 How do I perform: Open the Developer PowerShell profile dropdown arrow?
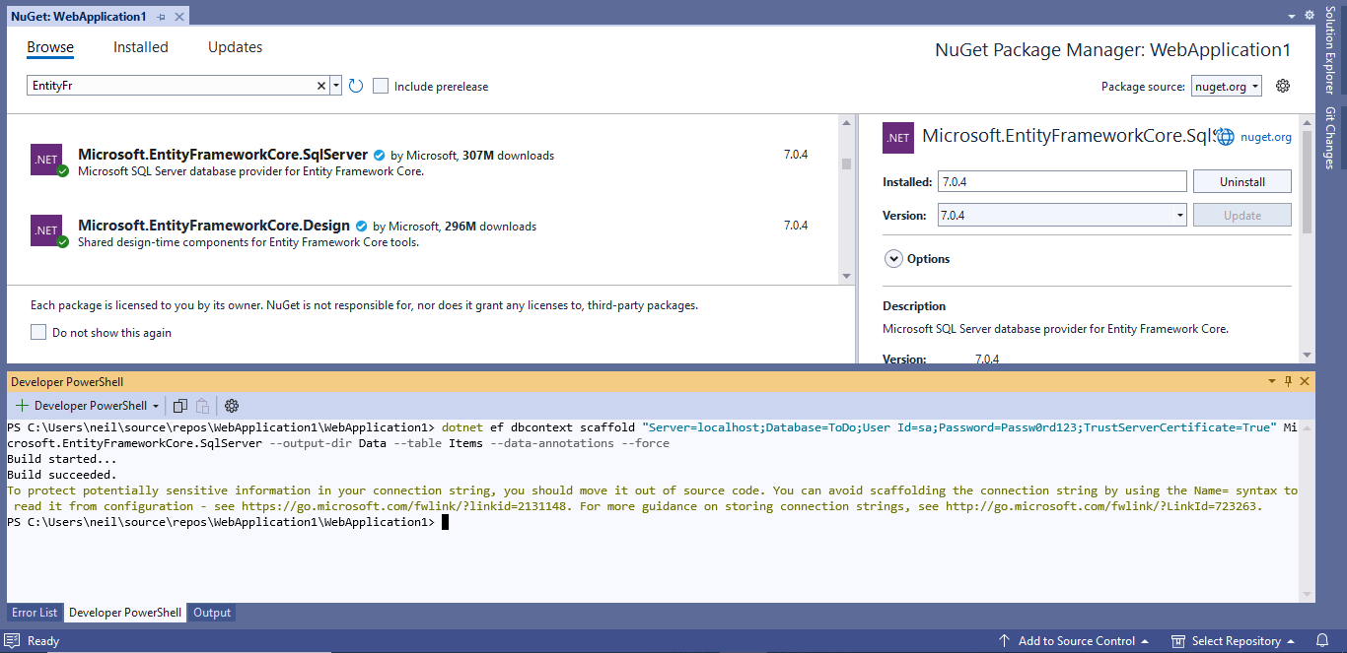pyautogui.click(x=156, y=406)
